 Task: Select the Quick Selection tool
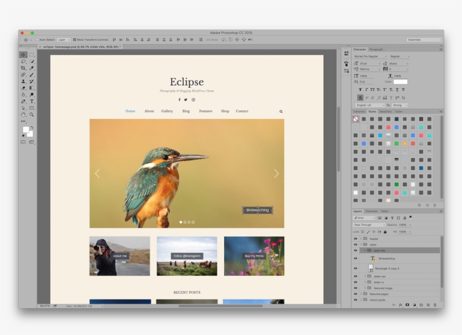coord(32,61)
